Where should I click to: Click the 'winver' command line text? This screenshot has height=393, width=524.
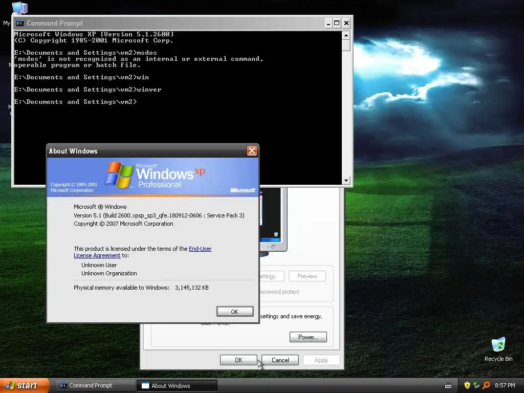149,90
